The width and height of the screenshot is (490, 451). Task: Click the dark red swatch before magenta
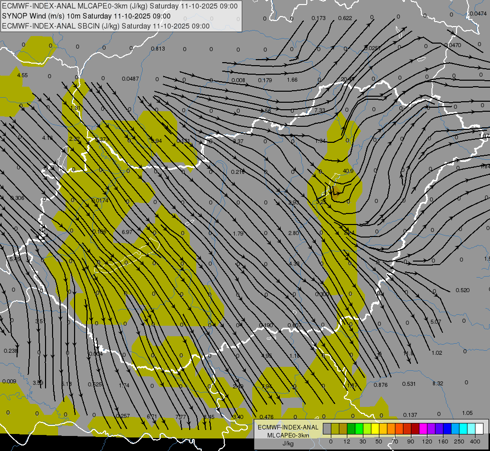(415, 428)
